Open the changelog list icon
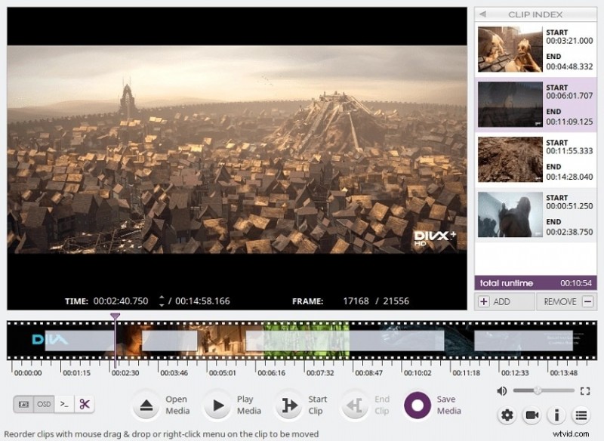The image size is (604, 441). [581, 415]
